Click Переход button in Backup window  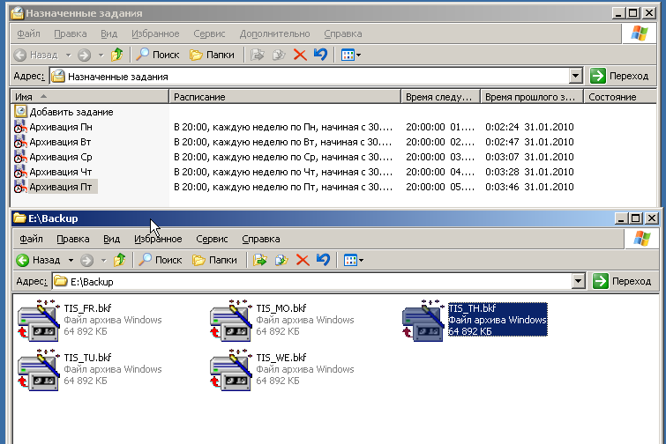623,281
